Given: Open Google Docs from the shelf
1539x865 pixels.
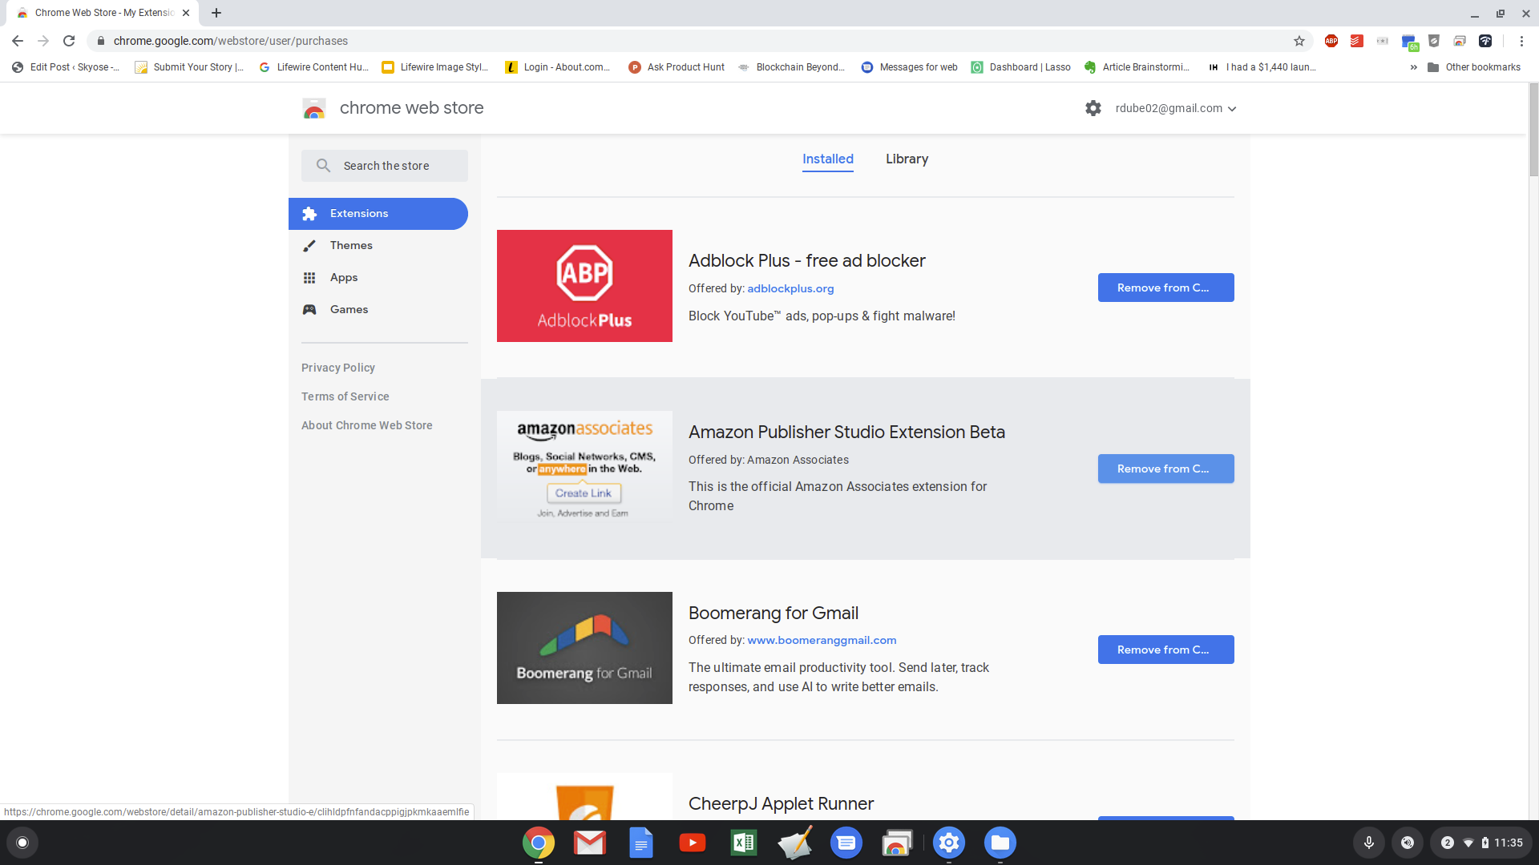Looking at the screenshot, I should pyautogui.click(x=641, y=843).
